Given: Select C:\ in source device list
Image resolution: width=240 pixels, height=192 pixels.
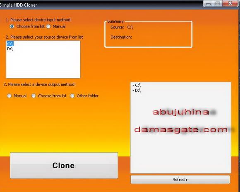Looking at the screenshot, I should click(x=10, y=44).
